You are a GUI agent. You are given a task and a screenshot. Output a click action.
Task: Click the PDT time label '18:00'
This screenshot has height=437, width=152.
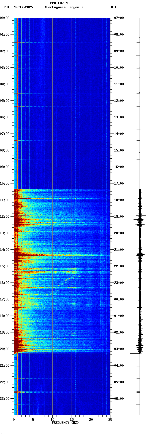click(x=5, y=316)
